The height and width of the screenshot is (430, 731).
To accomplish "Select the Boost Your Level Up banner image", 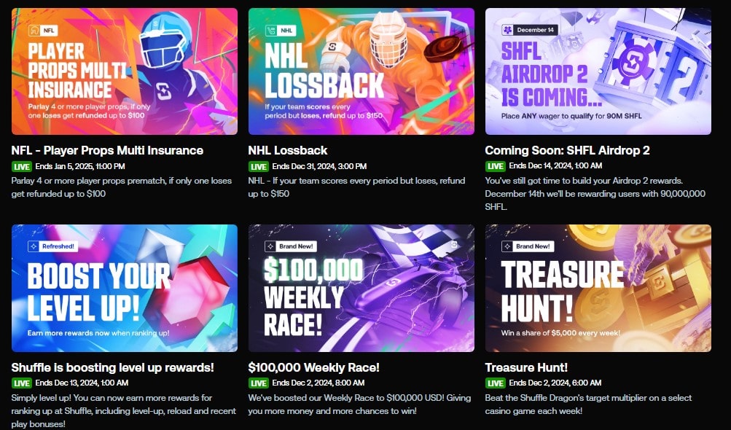I will [x=125, y=288].
